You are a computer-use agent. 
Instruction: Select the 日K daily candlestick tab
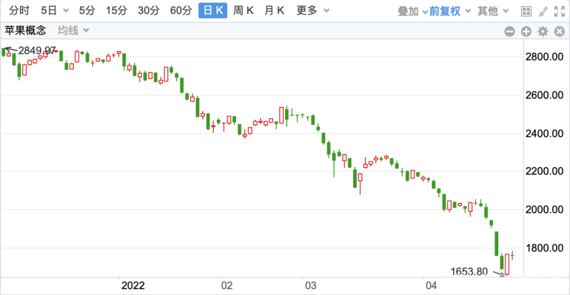coord(213,11)
